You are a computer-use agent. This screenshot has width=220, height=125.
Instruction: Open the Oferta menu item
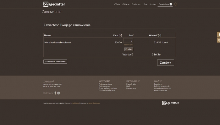(117, 4)
